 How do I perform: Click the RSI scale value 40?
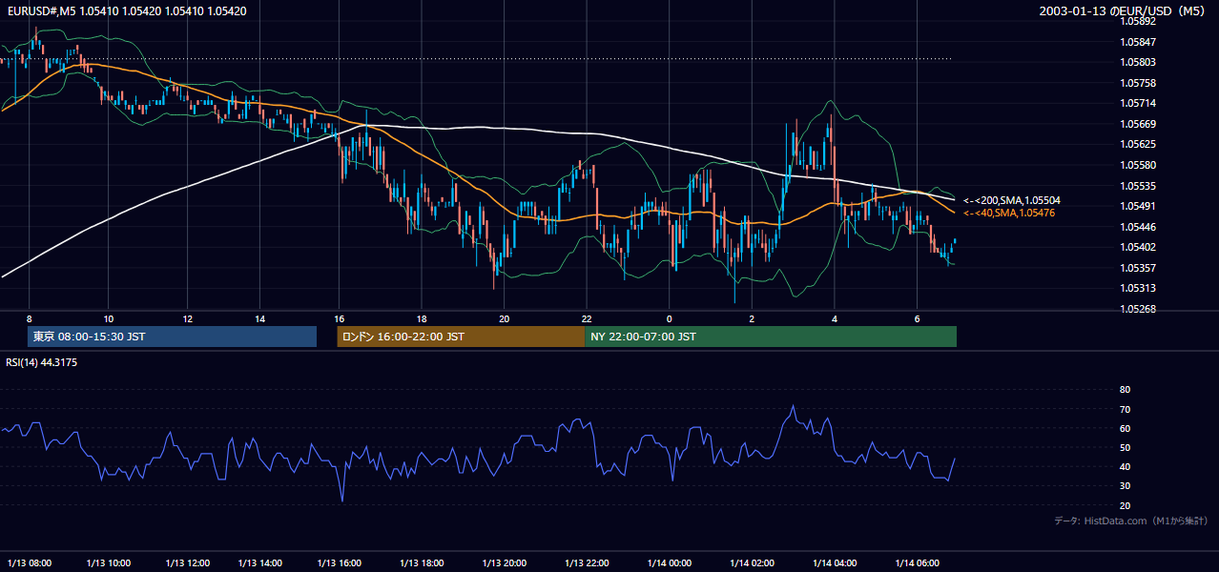(x=1125, y=466)
